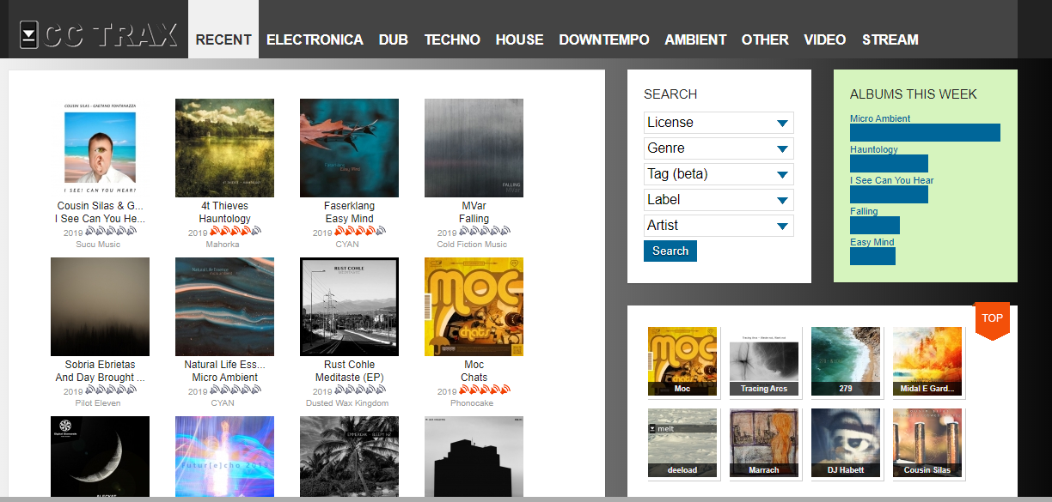Click the CC TRAX logo icon

[29, 35]
